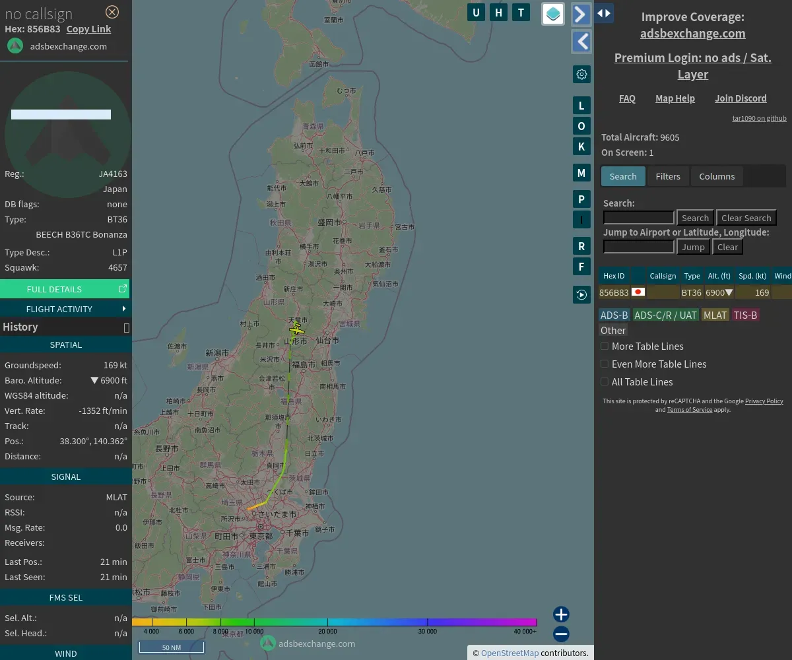
Task: Toggle the I map option button
Action: pos(581,220)
